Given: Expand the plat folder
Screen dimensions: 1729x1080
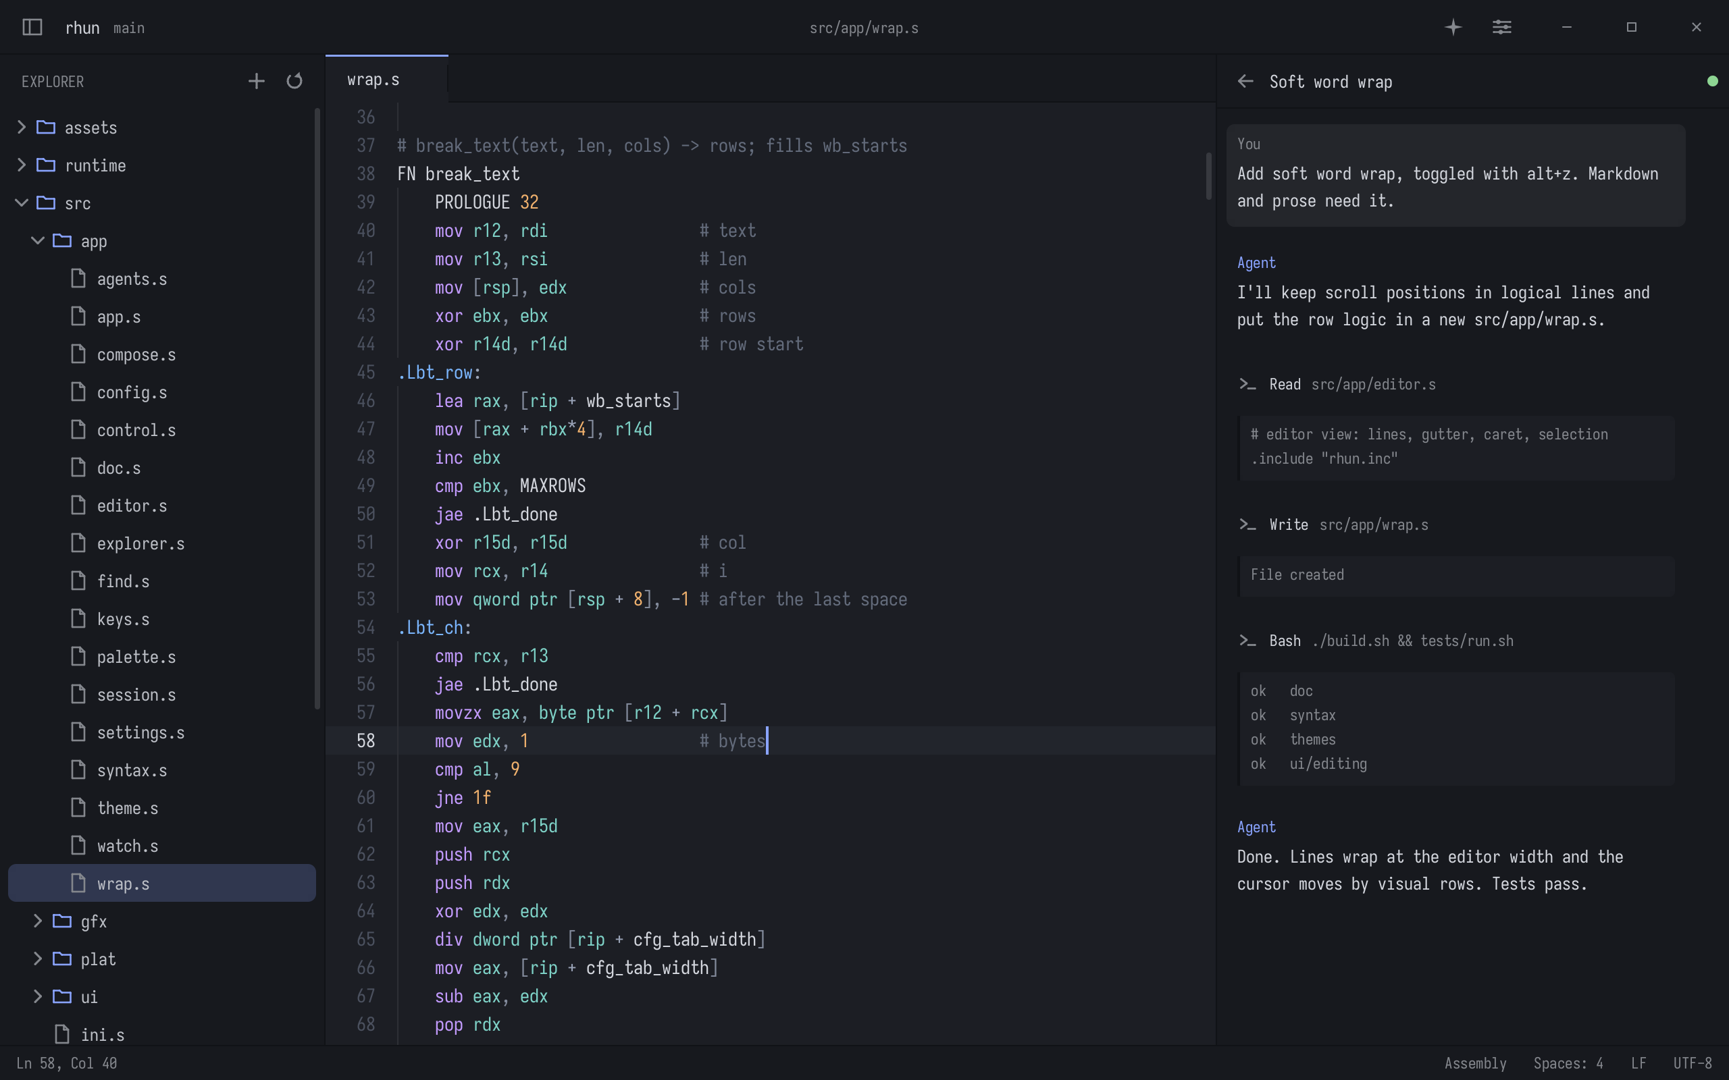Looking at the screenshot, I should click(x=38, y=959).
